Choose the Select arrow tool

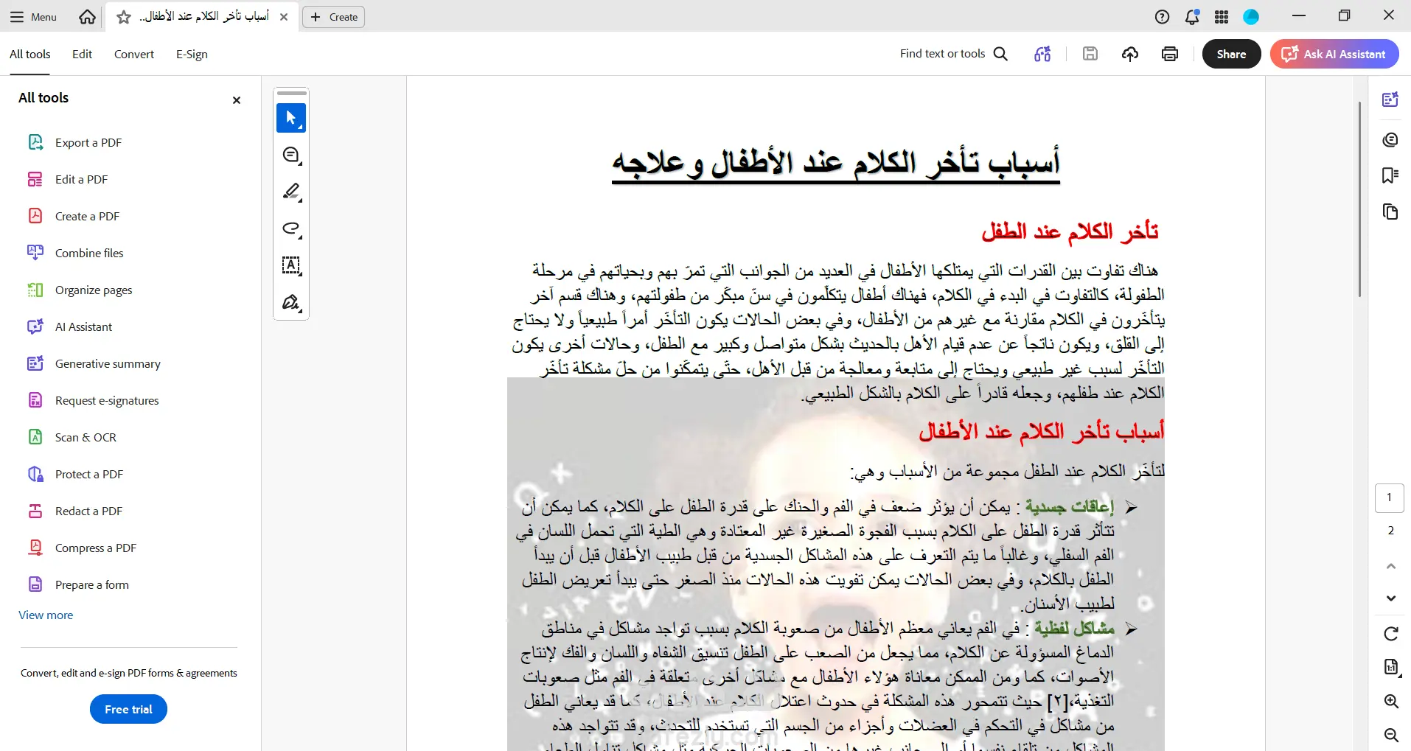point(291,118)
